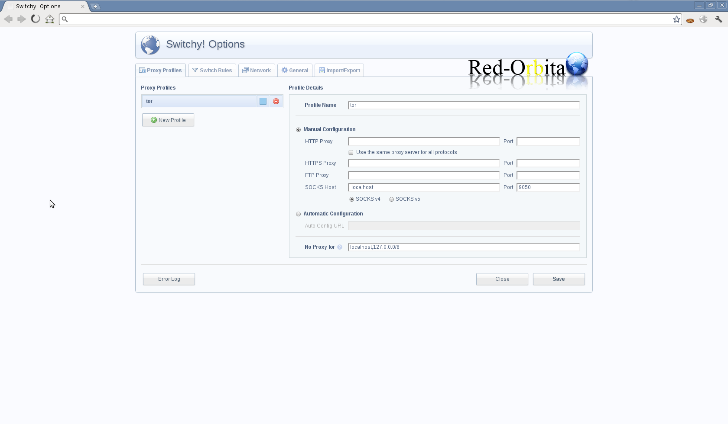Open the Switch Rules tab

[212, 71]
